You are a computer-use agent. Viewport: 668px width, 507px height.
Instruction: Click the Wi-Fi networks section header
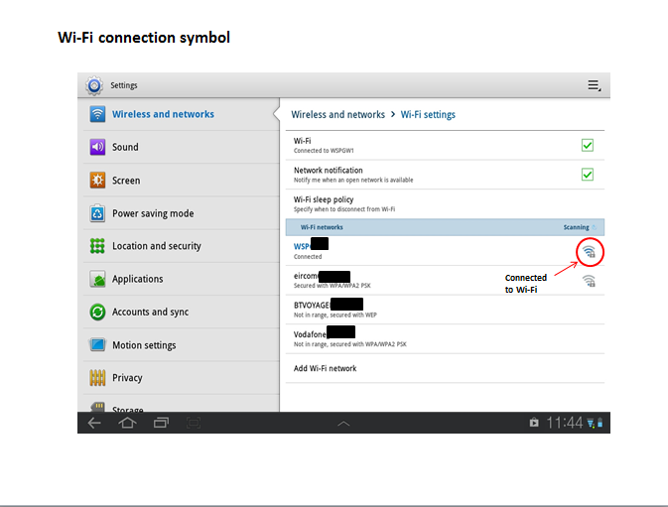coord(445,227)
